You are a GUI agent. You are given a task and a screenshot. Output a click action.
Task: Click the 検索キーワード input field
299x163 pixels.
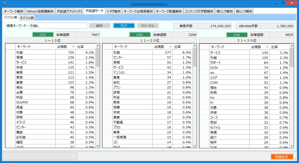(x=58, y=25)
